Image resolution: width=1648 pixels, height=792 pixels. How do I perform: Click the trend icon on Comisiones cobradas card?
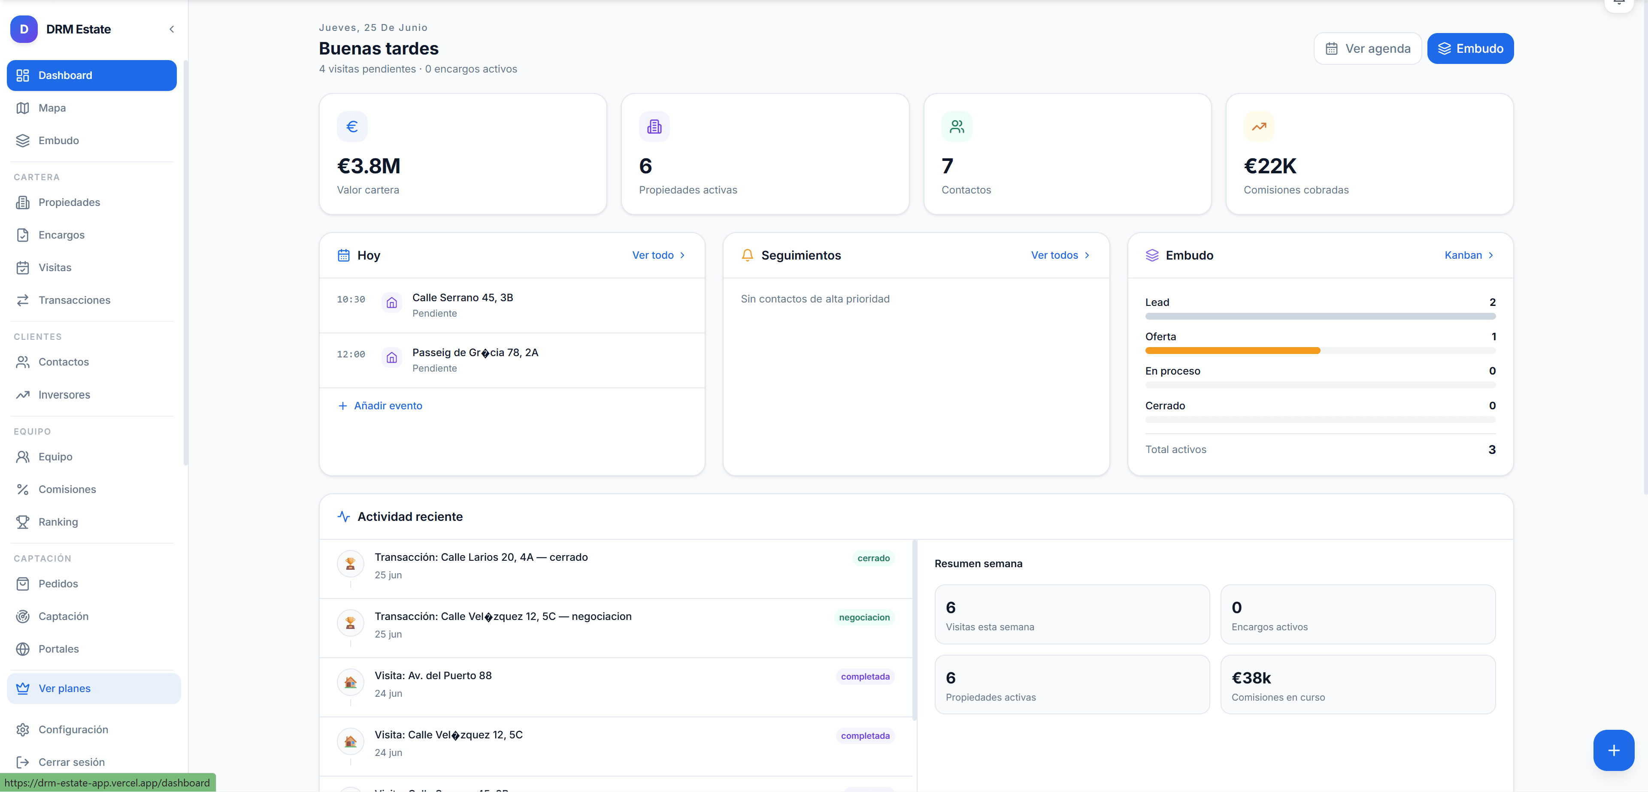pyautogui.click(x=1258, y=127)
